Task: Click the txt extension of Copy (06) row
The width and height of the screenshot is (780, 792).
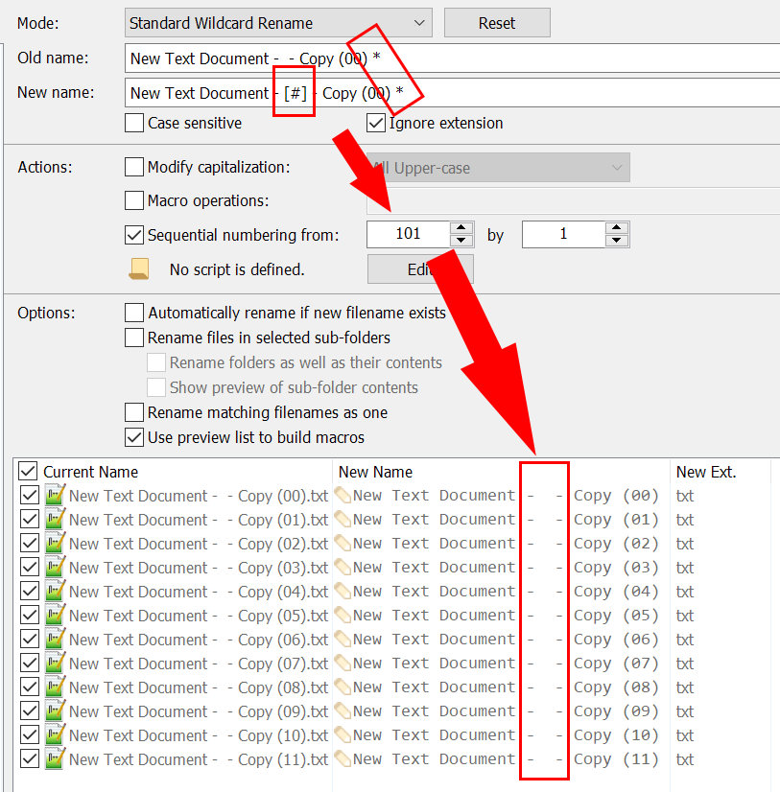Action: (685, 640)
